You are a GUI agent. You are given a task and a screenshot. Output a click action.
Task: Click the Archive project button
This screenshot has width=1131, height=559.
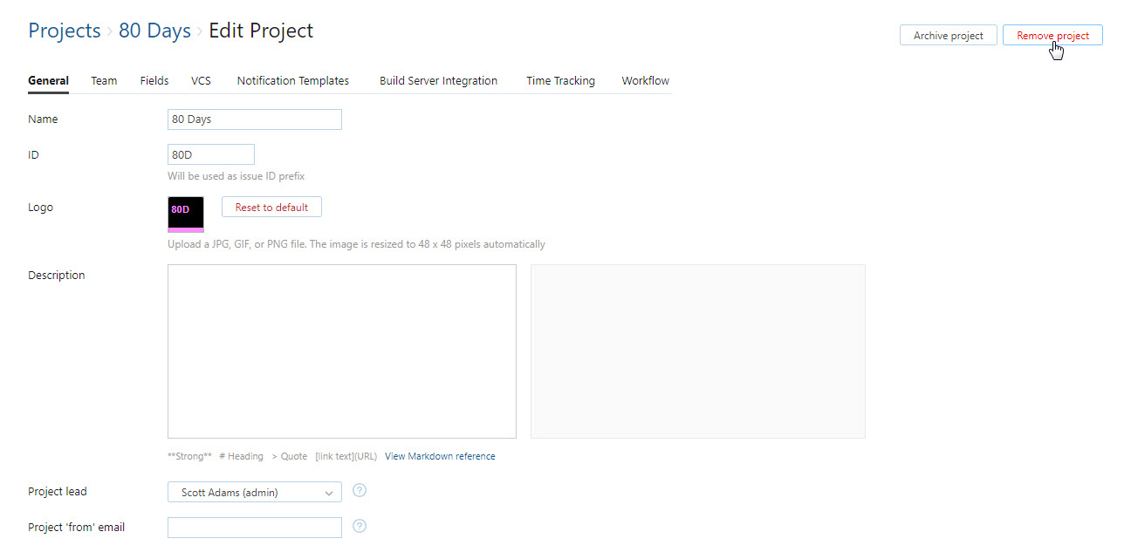[948, 36]
